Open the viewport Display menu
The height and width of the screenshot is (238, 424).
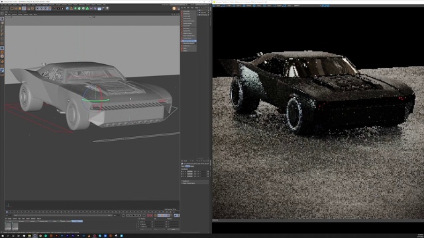tap(20, 15)
